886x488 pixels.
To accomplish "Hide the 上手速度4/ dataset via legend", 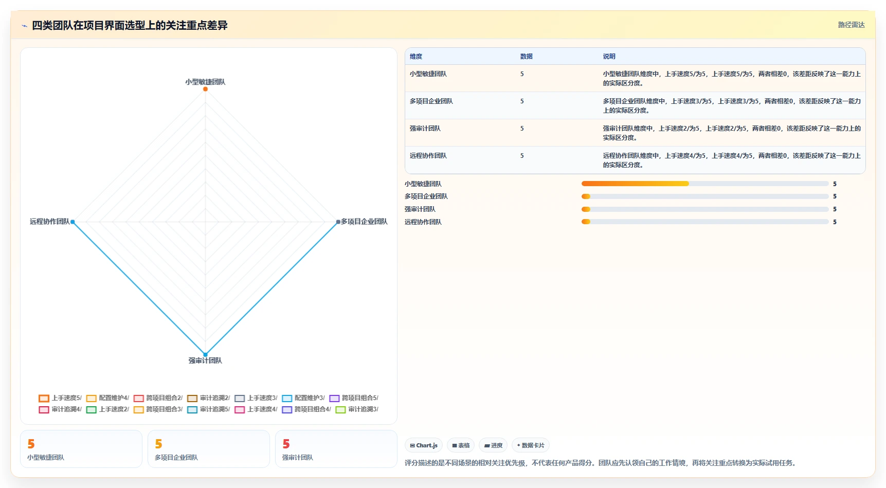I will (x=256, y=409).
